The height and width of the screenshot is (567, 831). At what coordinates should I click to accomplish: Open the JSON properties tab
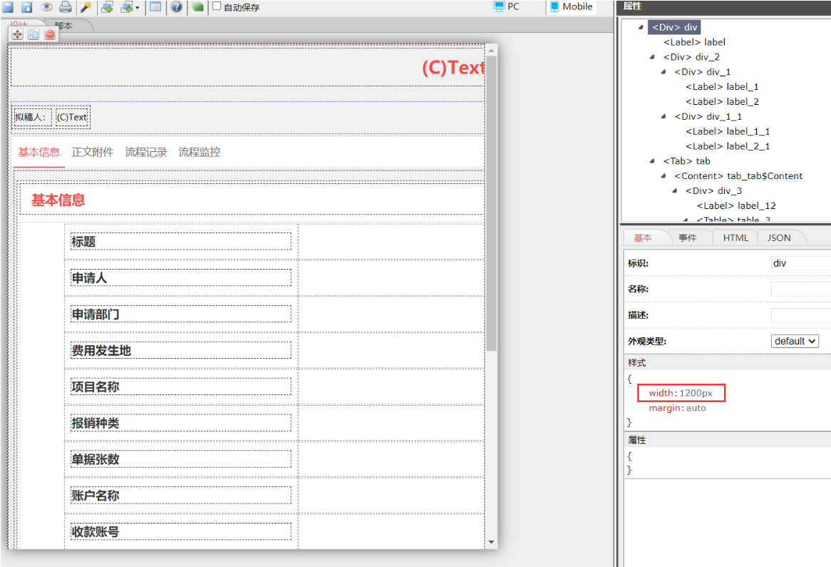click(x=779, y=237)
